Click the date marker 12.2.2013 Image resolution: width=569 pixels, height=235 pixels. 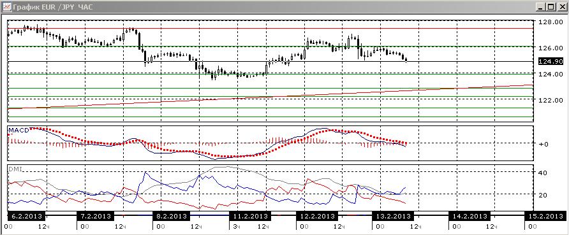[x=317, y=216]
